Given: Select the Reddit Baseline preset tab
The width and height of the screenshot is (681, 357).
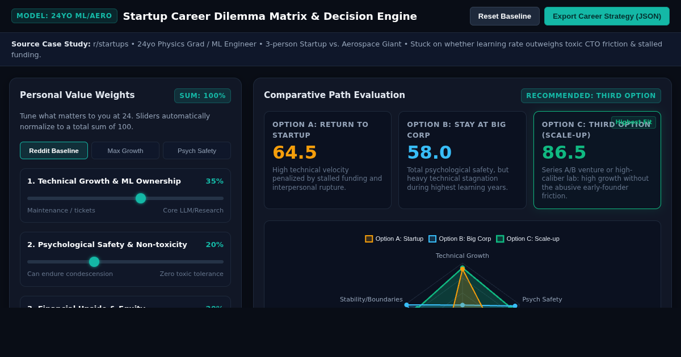Looking at the screenshot, I should pyautogui.click(x=54, y=151).
